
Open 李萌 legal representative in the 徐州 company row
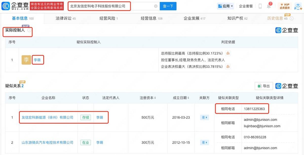[100, 118]
